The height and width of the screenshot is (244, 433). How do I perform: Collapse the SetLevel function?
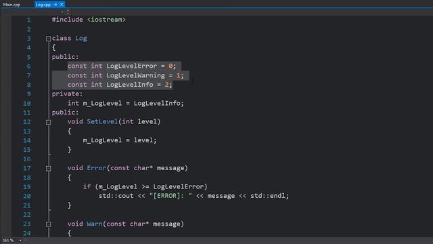point(48,122)
